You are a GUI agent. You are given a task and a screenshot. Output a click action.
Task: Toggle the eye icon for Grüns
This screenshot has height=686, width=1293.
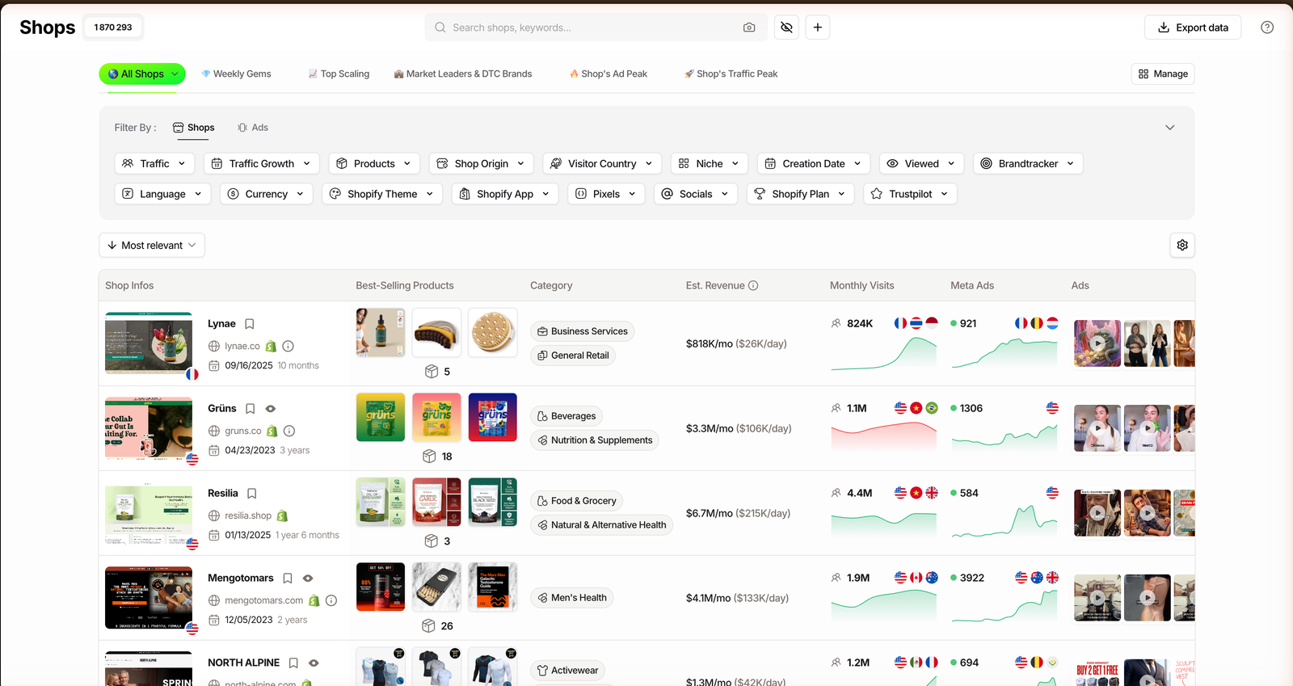pyautogui.click(x=271, y=409)
